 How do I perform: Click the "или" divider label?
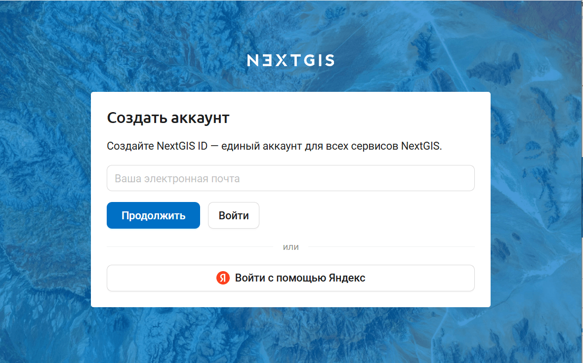pyautogui.click(x=291, y=247)
